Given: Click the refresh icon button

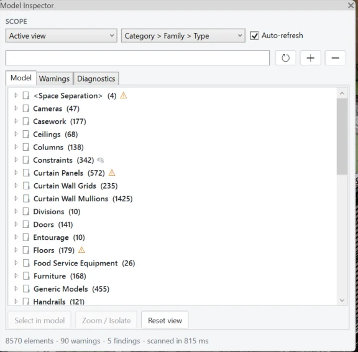Looking at the screenshot, I should pos(285,58).
